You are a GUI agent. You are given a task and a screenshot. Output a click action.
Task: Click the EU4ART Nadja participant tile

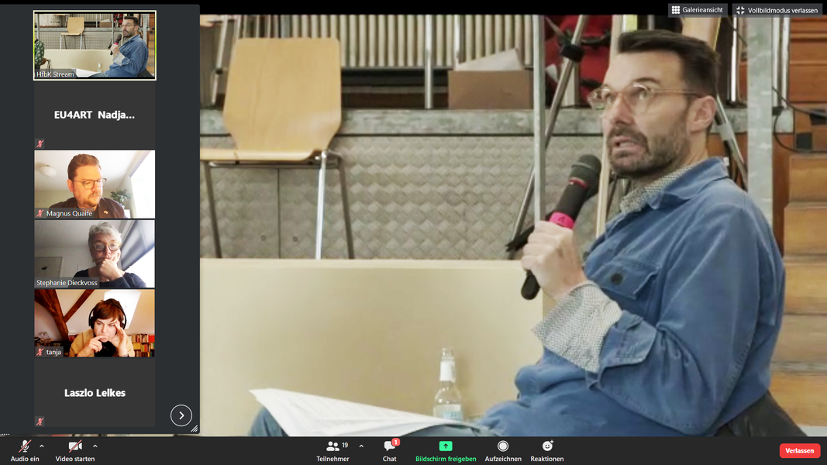coord(95,115)
